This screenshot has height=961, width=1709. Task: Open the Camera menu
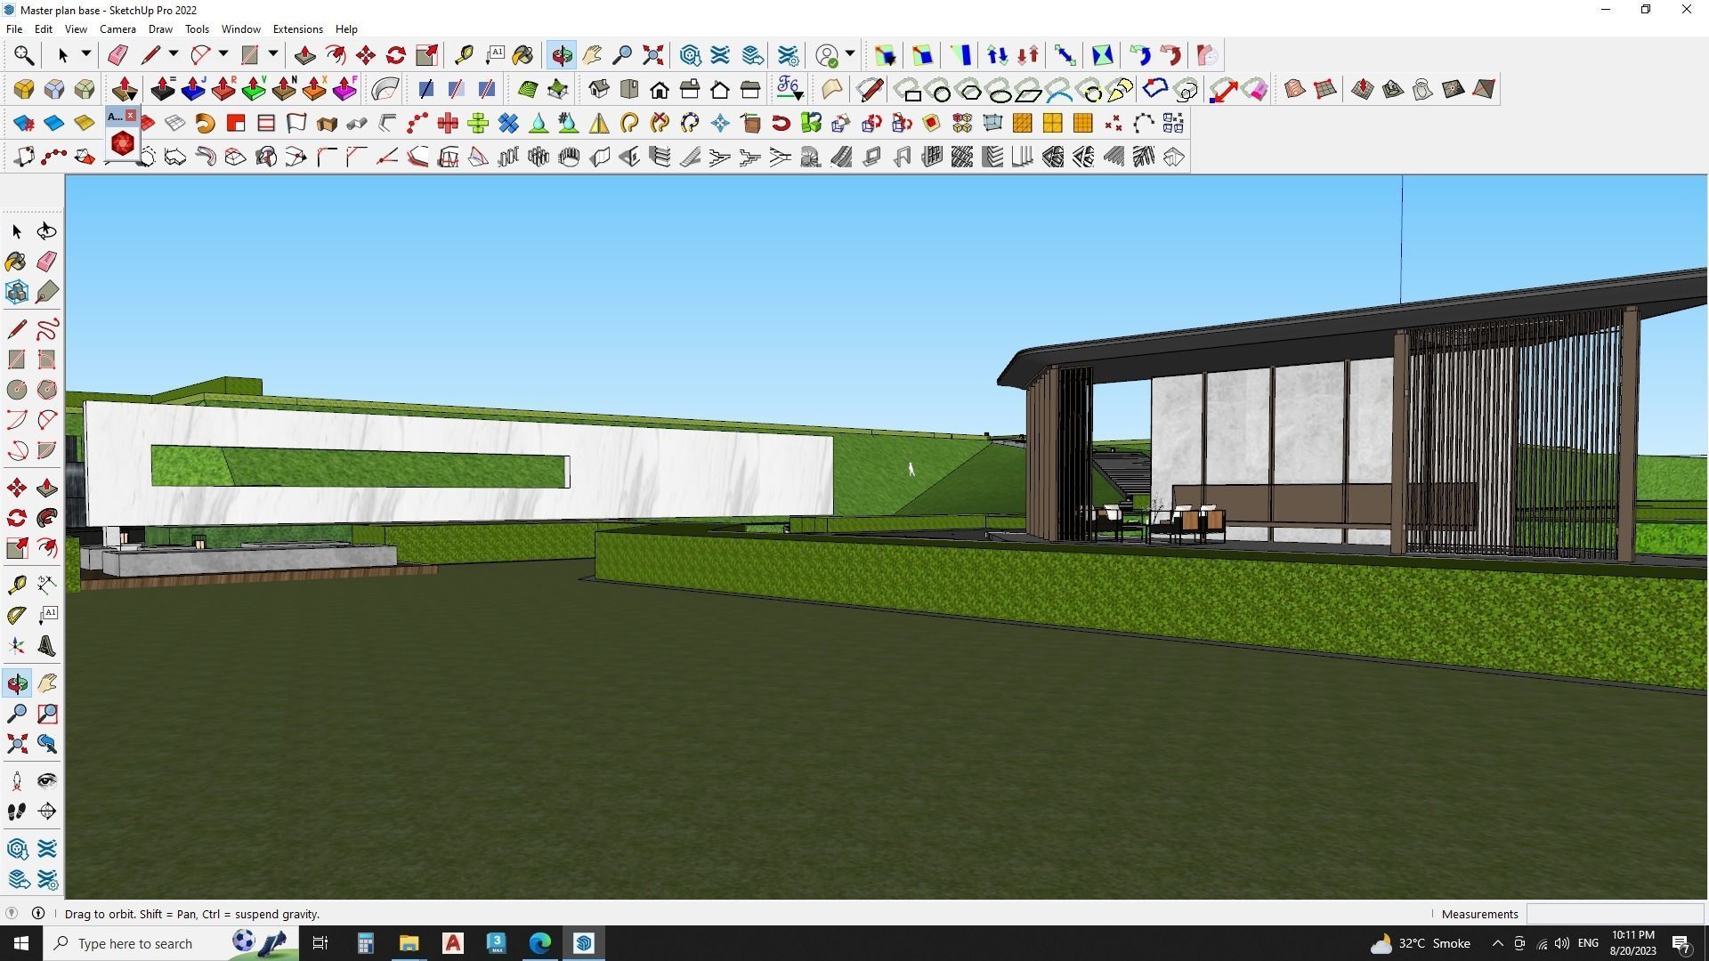117,29
